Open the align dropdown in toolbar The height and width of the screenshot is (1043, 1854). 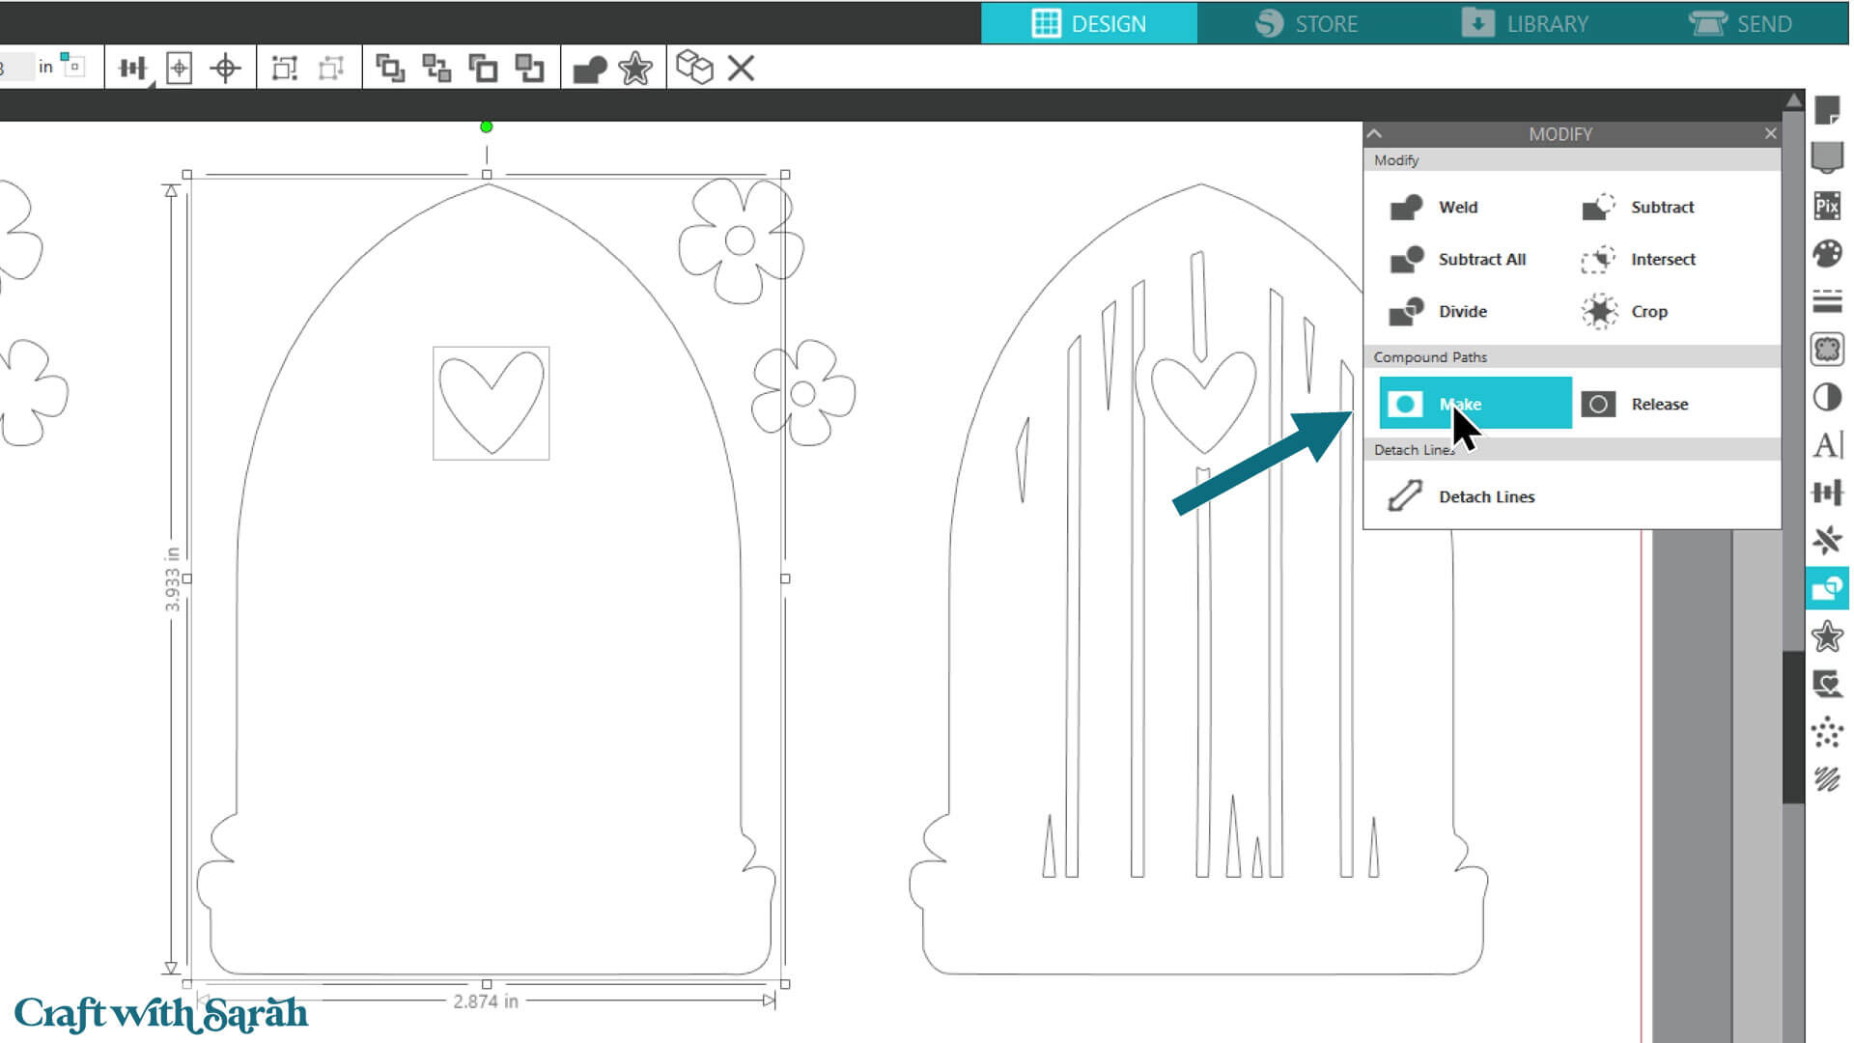133,69
